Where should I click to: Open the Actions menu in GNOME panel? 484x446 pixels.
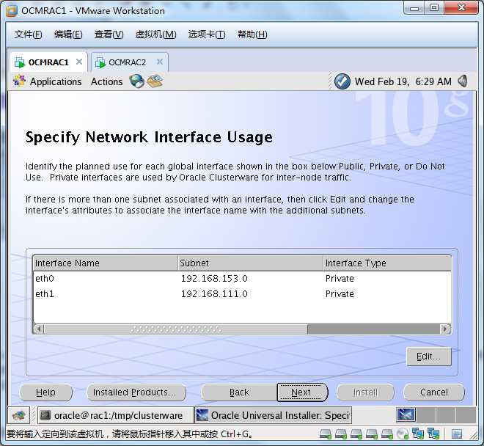106,81
